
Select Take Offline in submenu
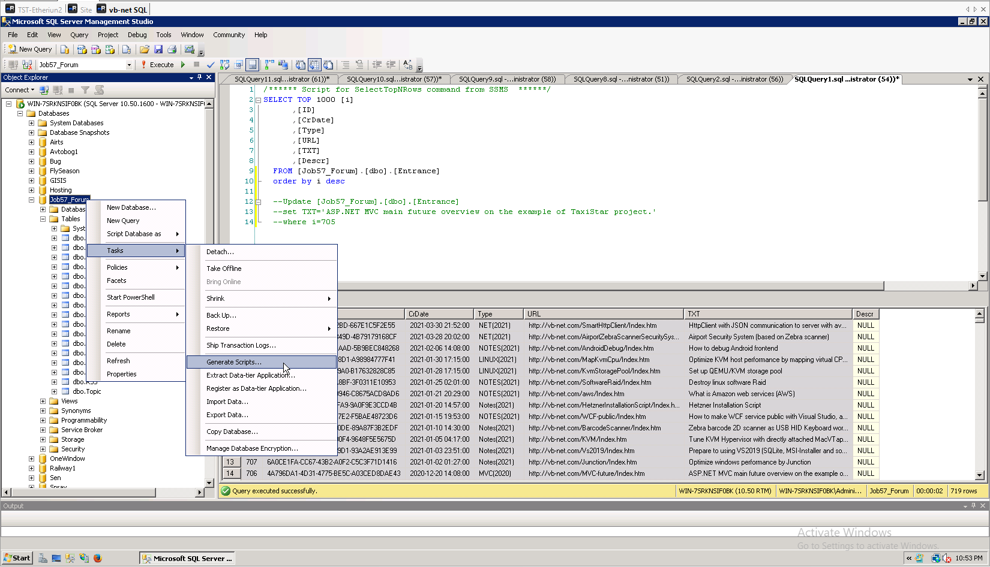(262, 269)
